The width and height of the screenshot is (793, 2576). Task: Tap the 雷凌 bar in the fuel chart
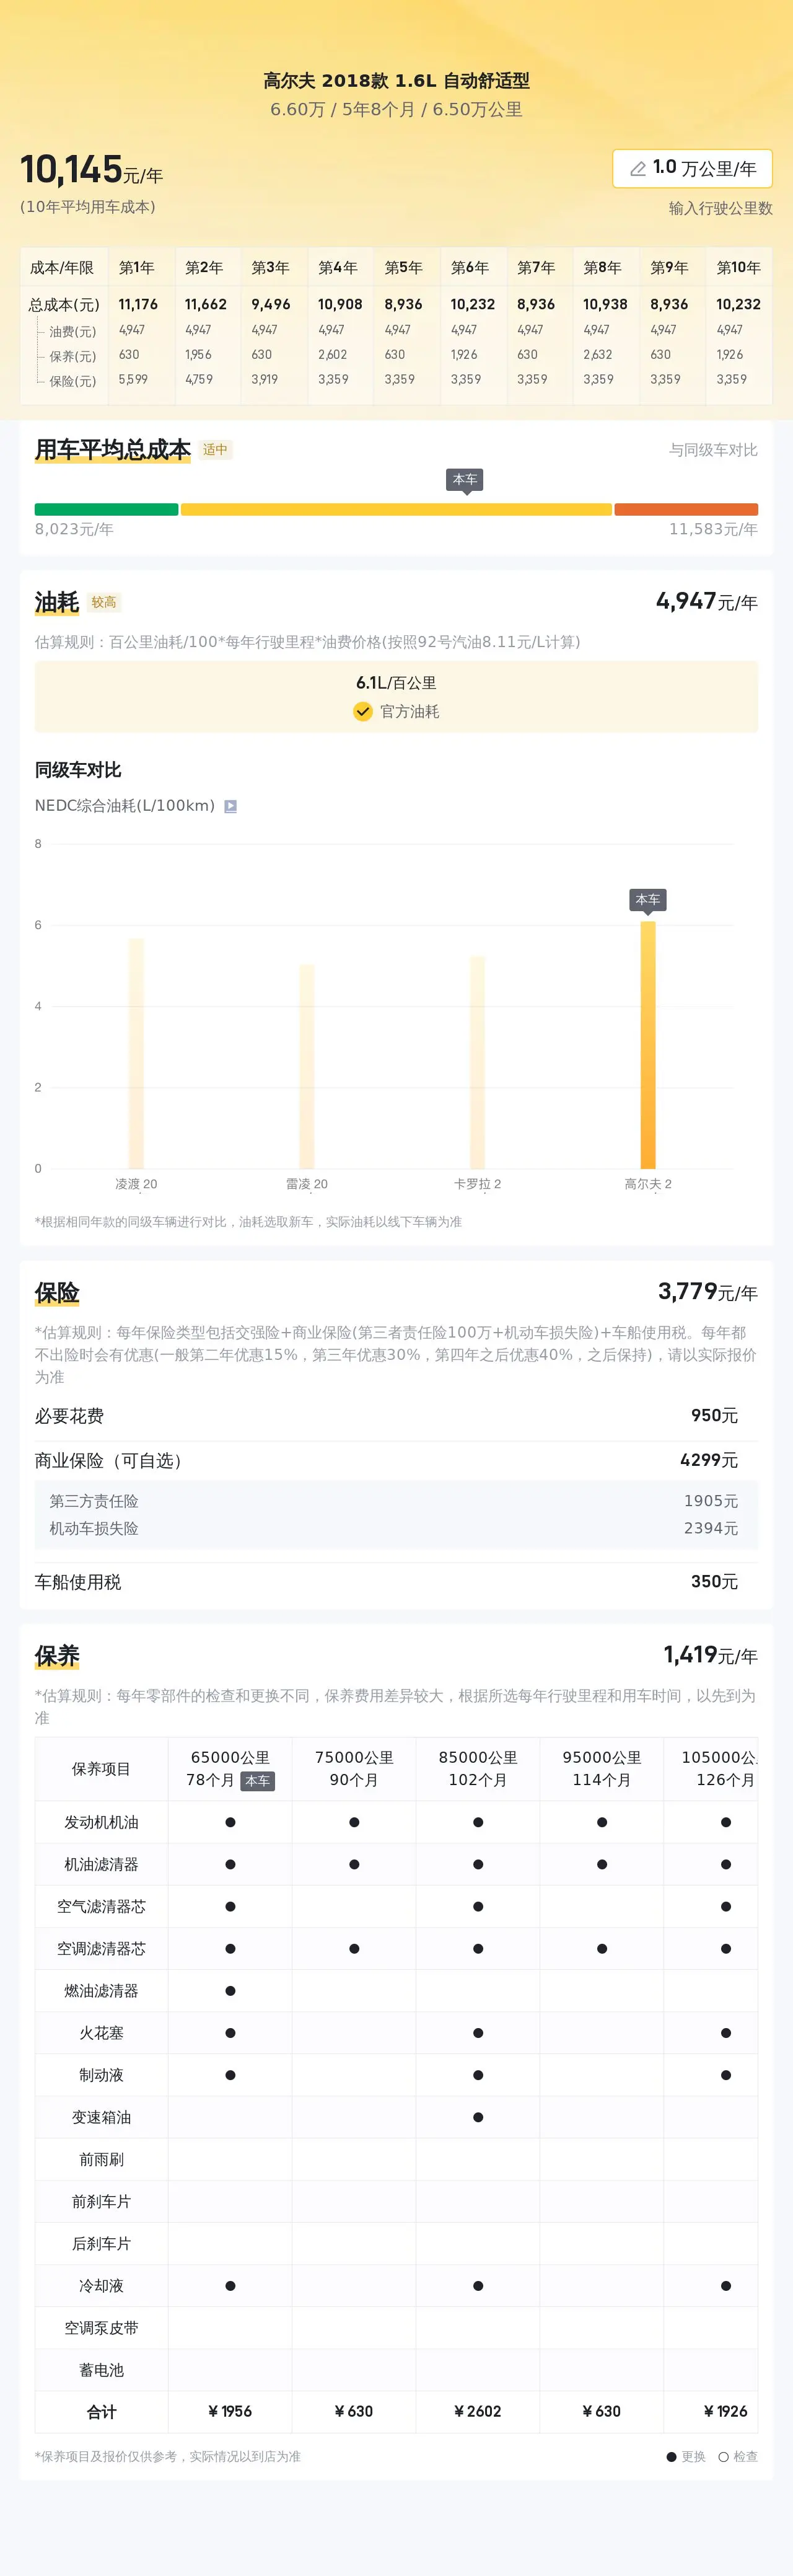click(307, 1066)
